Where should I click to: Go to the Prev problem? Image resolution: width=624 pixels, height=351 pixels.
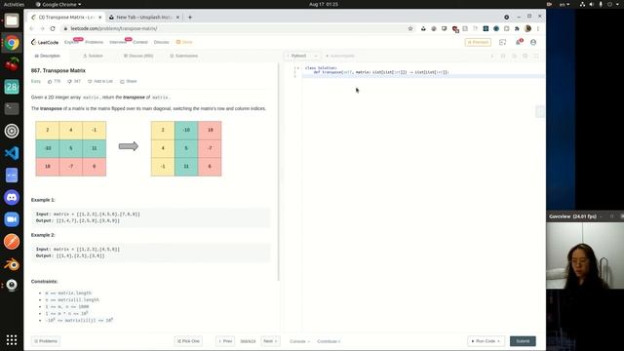point(225,341)
